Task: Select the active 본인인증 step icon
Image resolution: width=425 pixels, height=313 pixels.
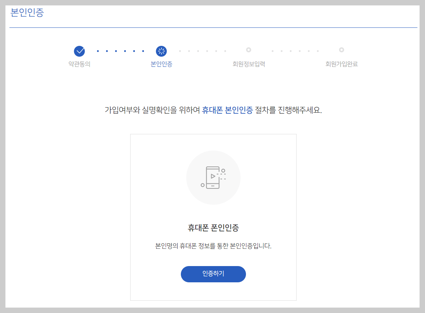Action: (x=161, y=51)
